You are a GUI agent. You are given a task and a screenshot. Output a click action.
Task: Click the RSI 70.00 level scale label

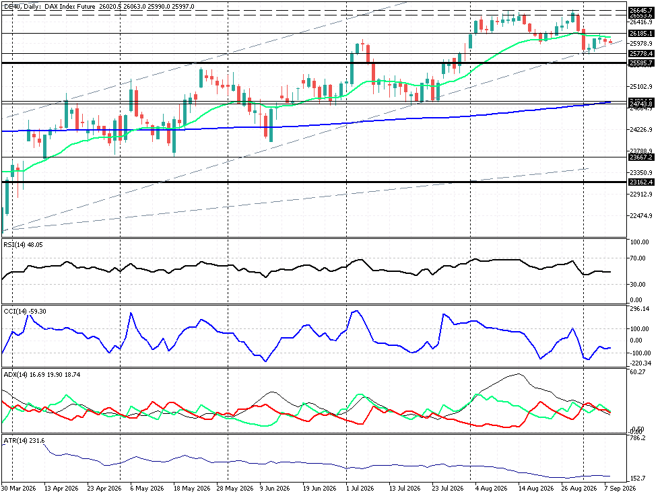pyautogui.click(x=638, y=258)
